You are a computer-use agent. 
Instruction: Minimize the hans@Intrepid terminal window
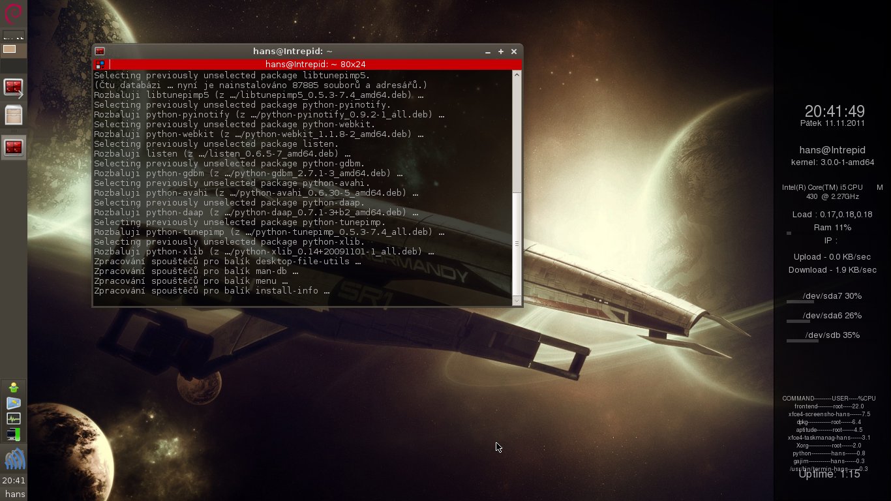[x=488, y=52]
